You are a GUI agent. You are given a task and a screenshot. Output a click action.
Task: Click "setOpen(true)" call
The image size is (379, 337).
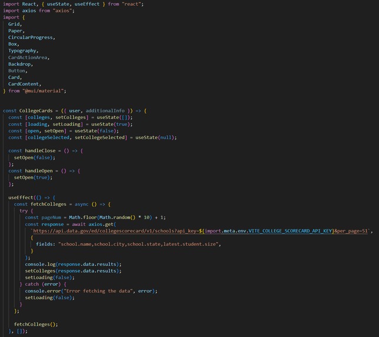click(x=32, y=178)
